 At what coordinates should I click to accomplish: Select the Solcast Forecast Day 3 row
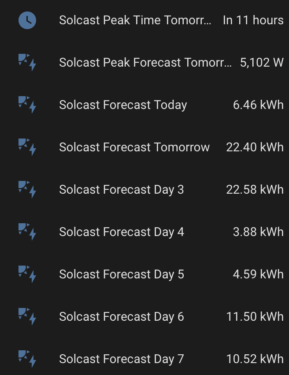coord(144,190)
